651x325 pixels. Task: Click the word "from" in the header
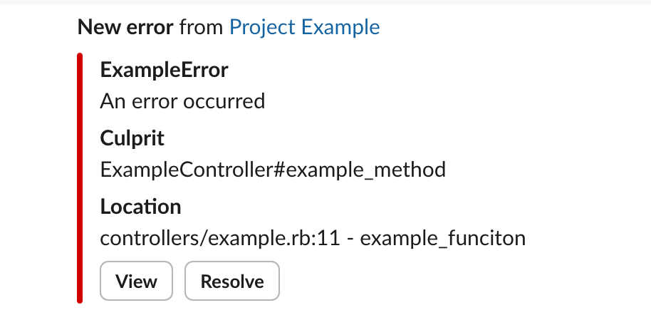pyautogui.click(x=201, y=27)
